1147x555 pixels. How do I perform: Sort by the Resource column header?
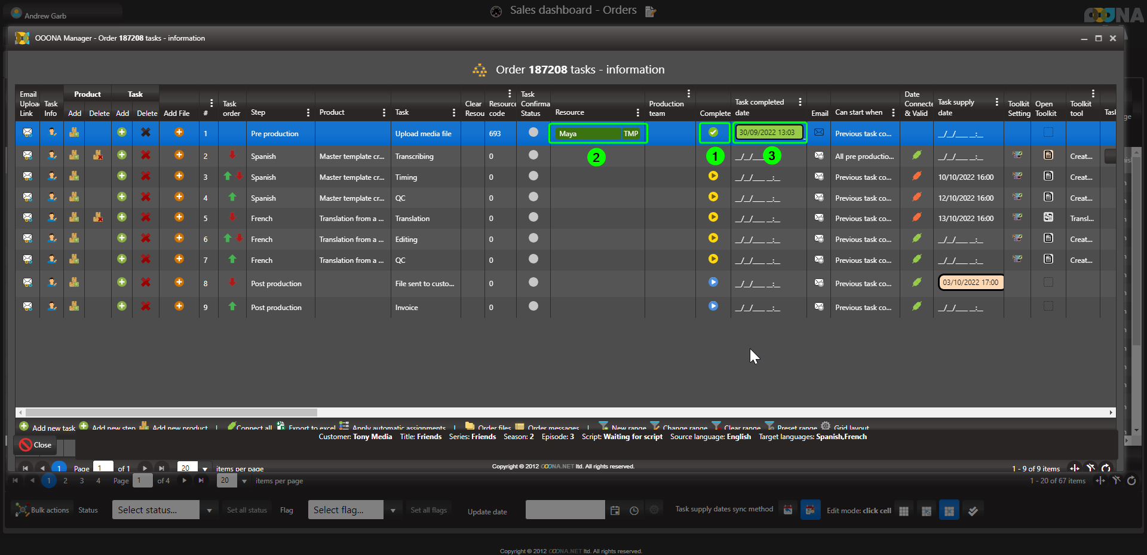(x=569, y=112)
